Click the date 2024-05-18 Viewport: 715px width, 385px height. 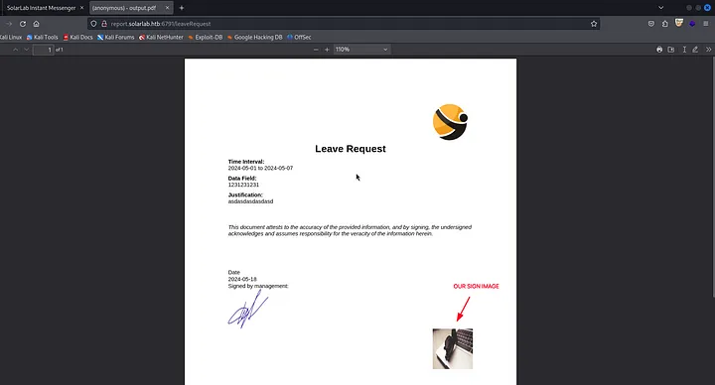pos(242,279)
